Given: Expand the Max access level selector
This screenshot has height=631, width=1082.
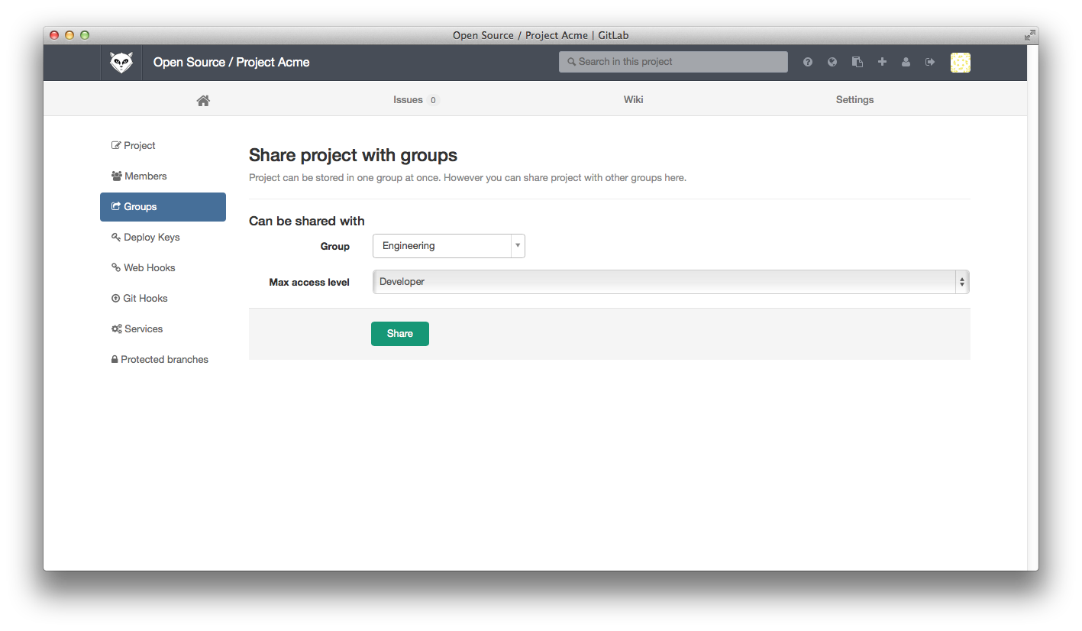Looking at the screenshot, I should 961,281.
